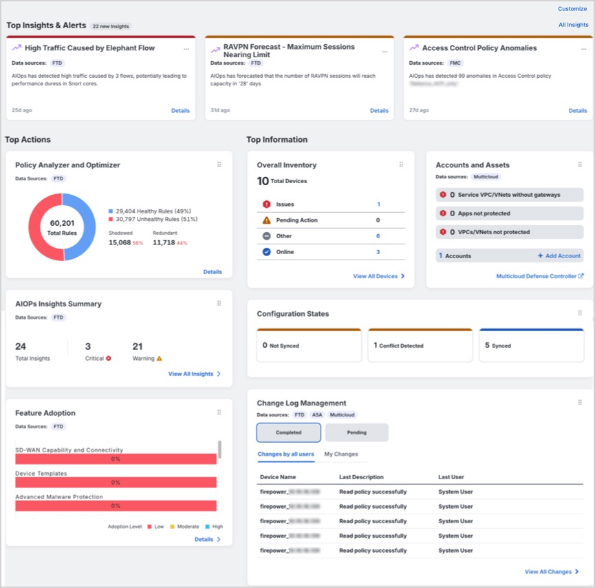The image size is (595, 588).
Task: Click the Pending Action warning triangle icon
Action: pos(266,220)
